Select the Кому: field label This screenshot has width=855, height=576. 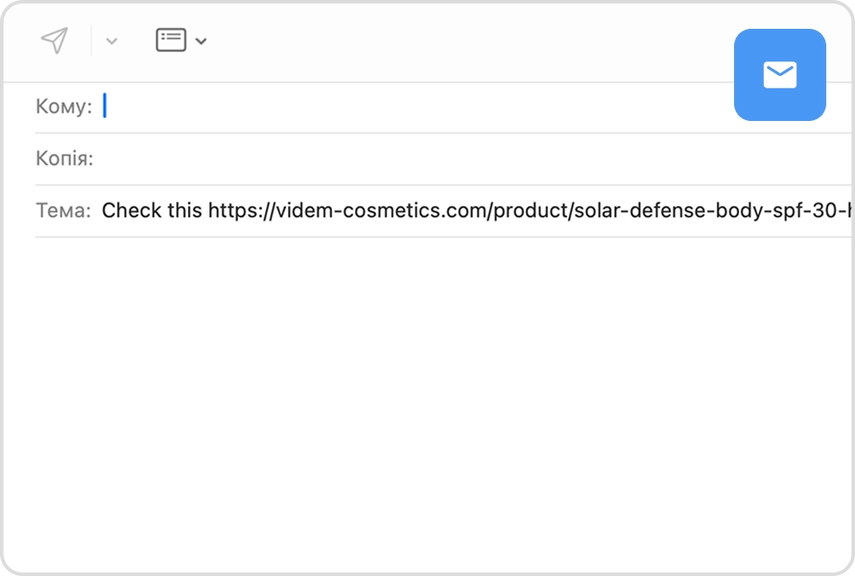pyautogui.click(x=63, y=107)
